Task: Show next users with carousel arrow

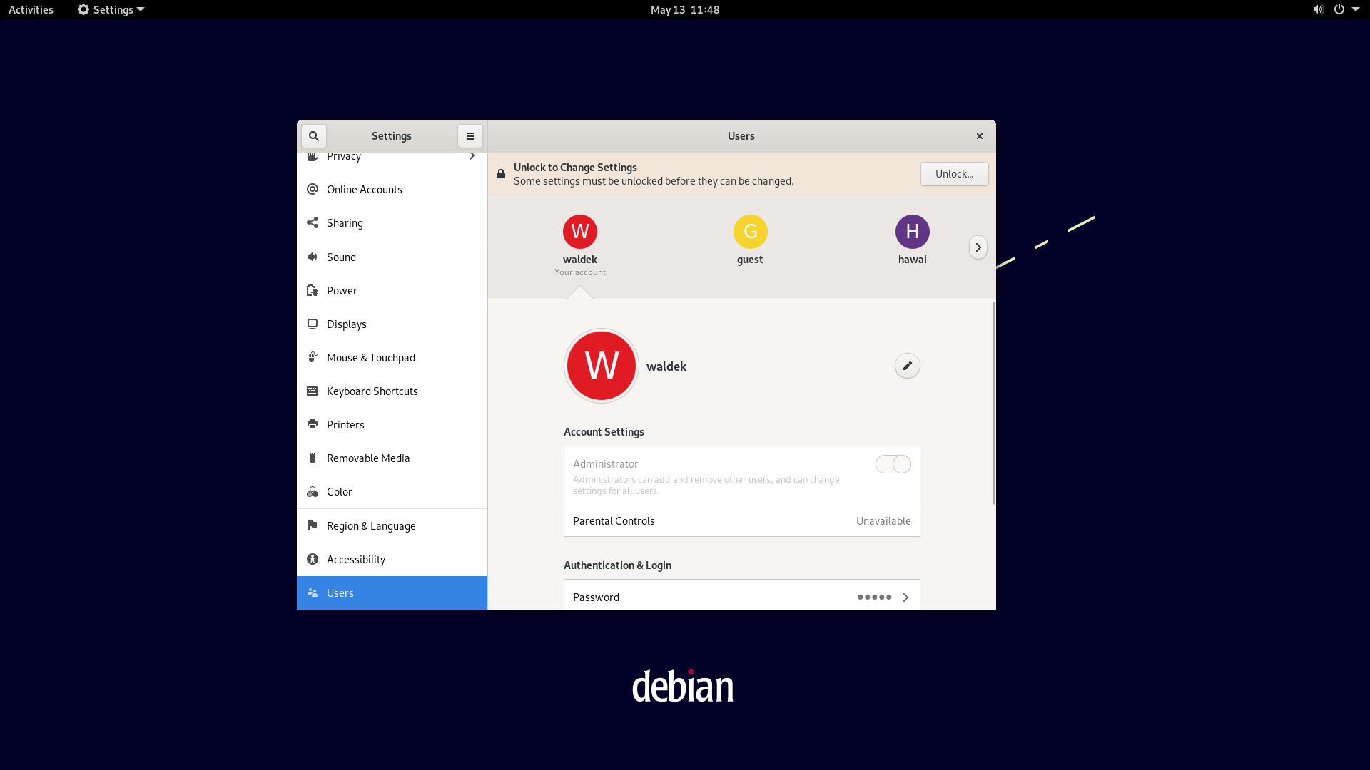Action: (978, 247)
